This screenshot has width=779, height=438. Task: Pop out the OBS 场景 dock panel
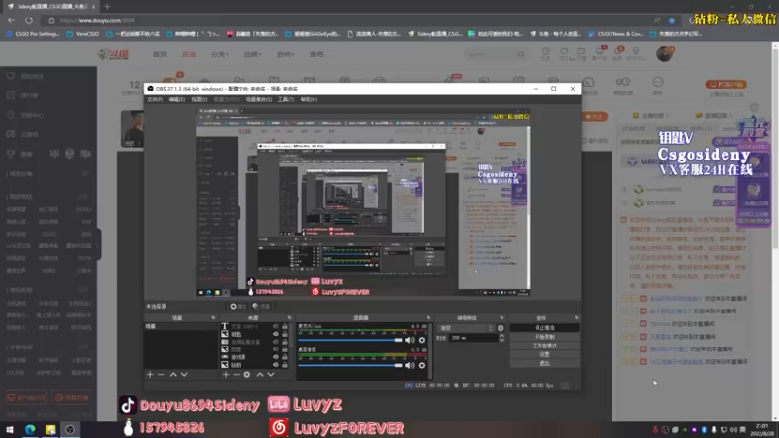(x=213, y=318)
